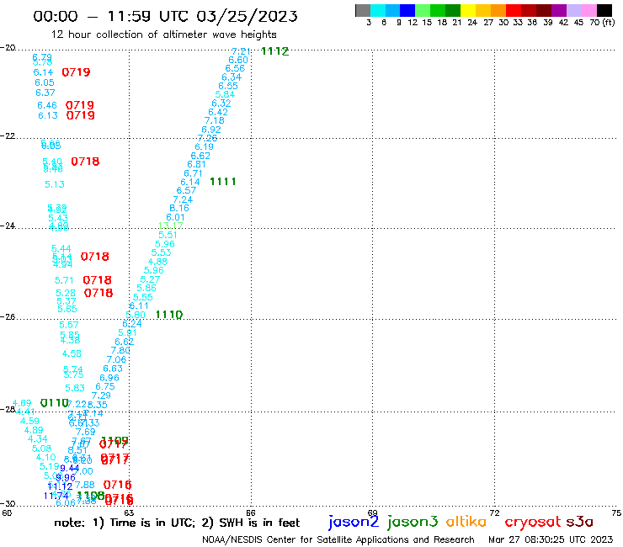
Task: Click the dark blue swatch labeled 12
Action: 407,10
